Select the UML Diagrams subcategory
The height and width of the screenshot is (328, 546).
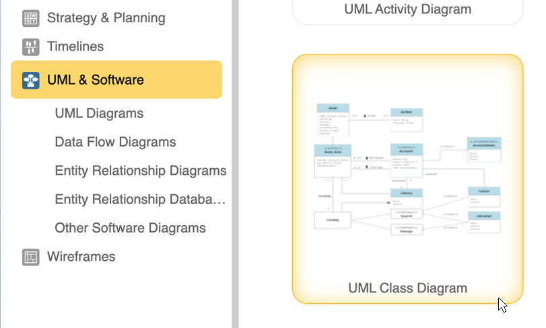99,114
